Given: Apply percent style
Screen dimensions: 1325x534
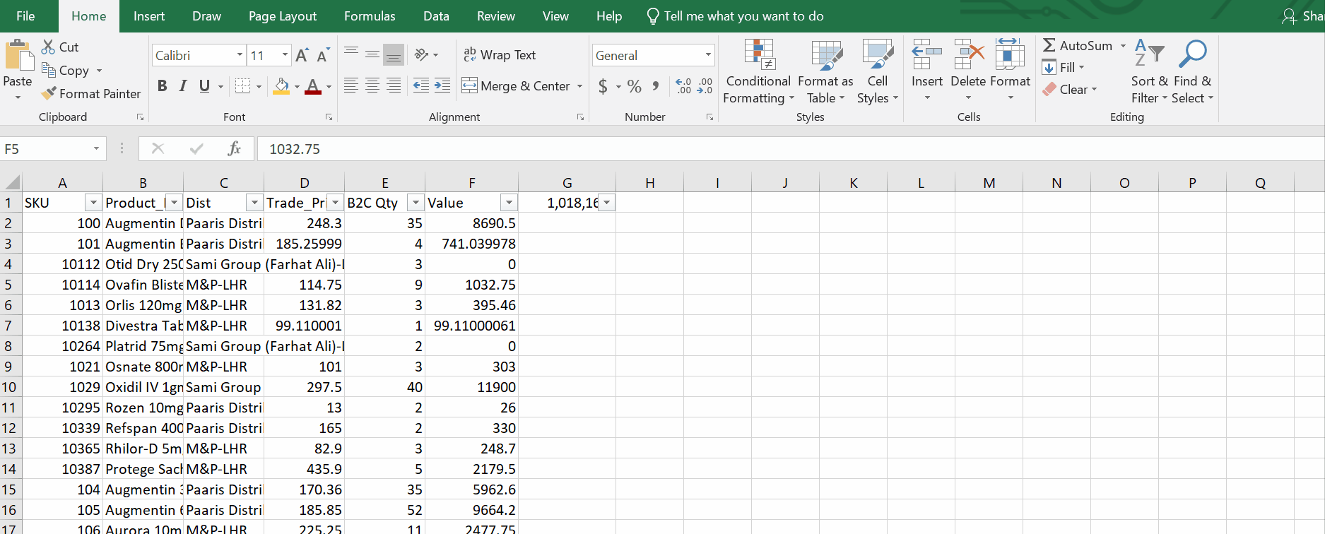Looking at the screenshot, I should pos(635,86).
